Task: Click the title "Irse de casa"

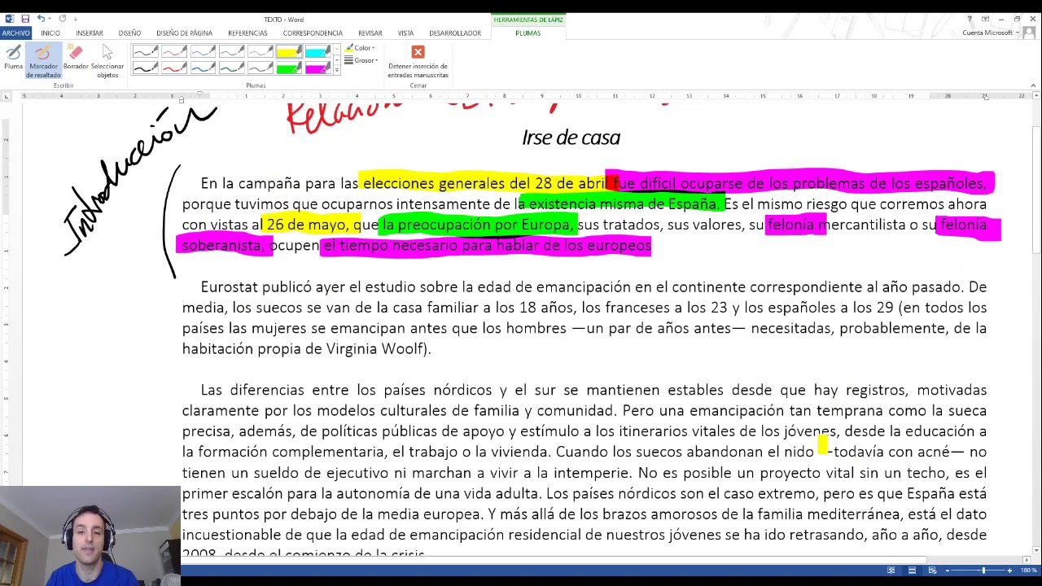Action: [571, 138]
